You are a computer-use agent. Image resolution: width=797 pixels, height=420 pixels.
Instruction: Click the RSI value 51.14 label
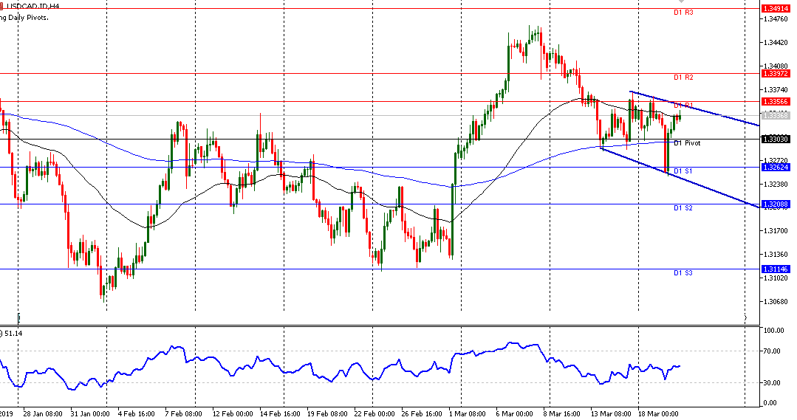pyautogui.click(x=13, y=334)
